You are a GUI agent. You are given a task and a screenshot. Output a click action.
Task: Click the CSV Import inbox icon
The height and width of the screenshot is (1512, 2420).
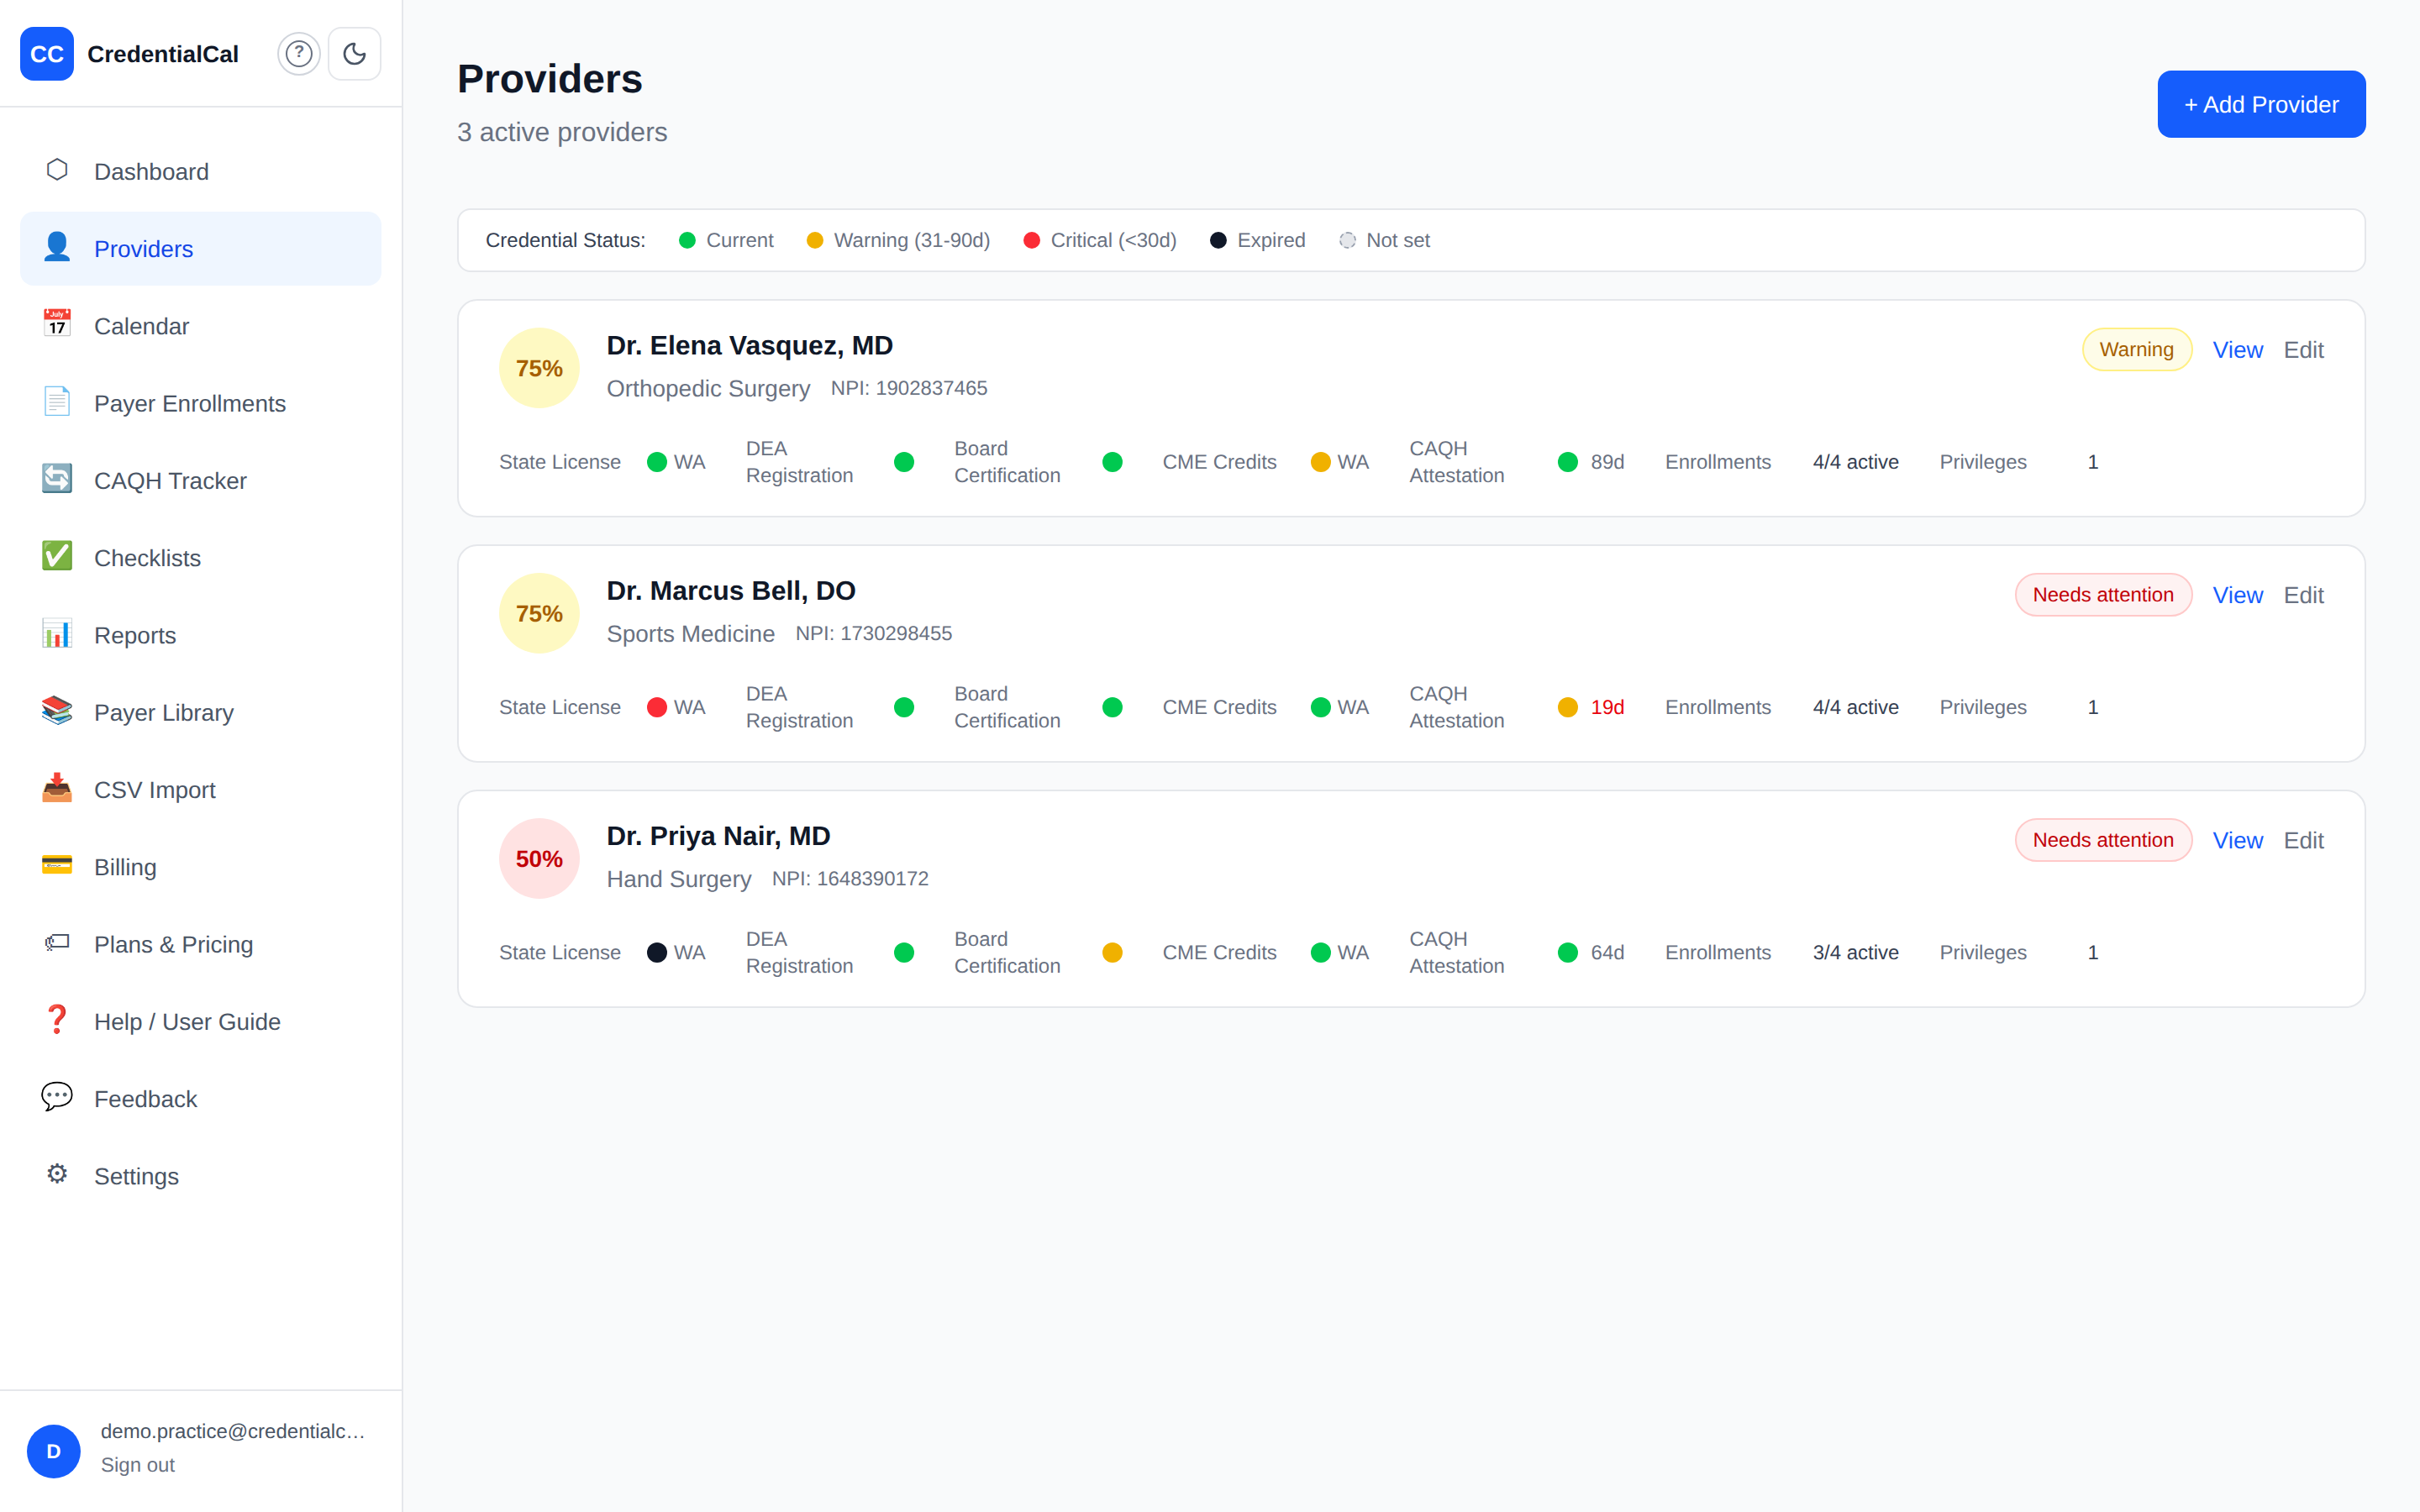(x=57, y=788)
